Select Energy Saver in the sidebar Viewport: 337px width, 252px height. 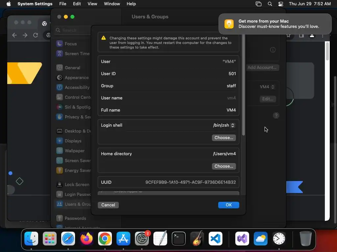(x=73, y=170)
